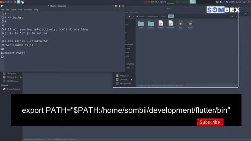Click the date and time clock
This screenshot has width=251, height=141.
point(243,2)
